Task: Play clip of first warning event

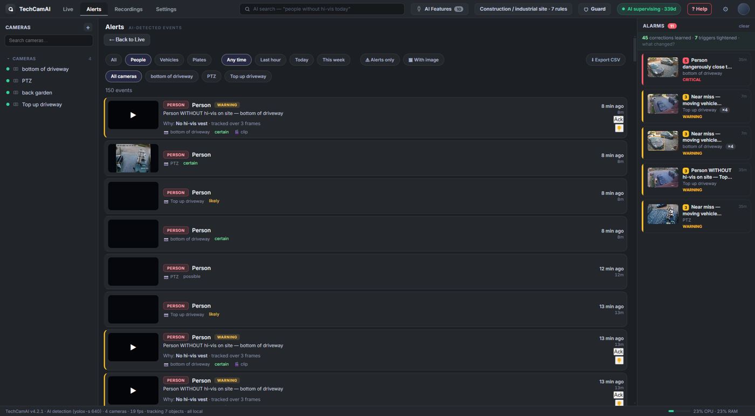Action: pos(133,115)
